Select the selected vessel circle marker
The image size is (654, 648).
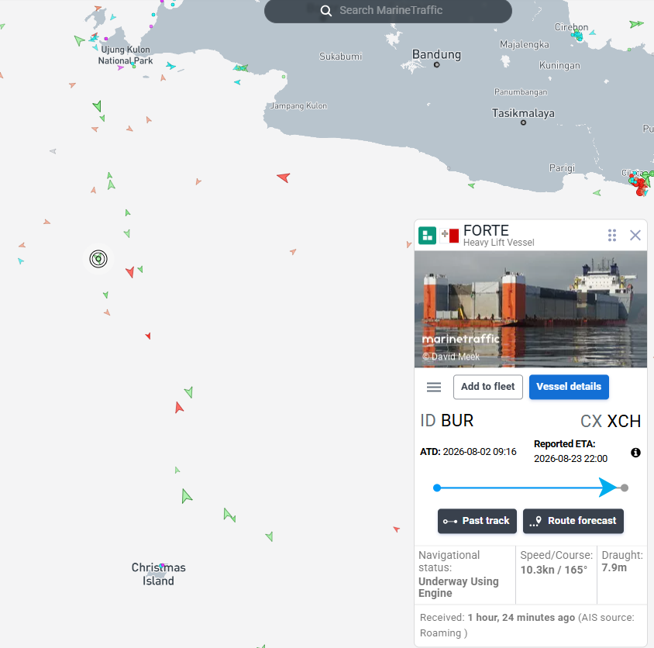98,259
